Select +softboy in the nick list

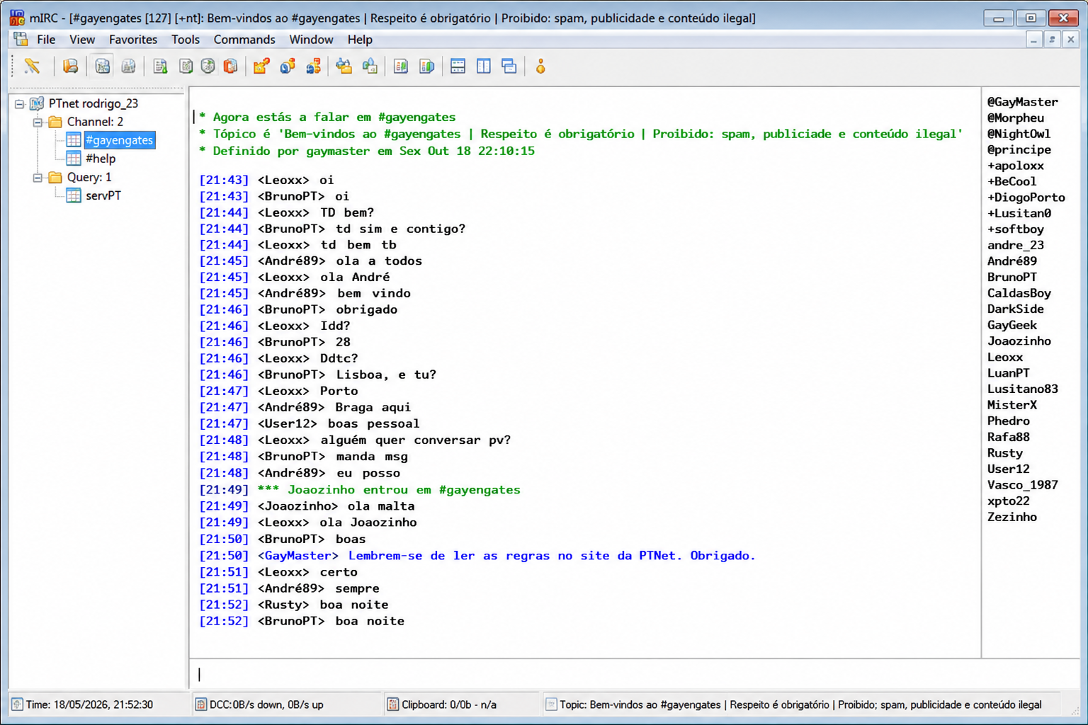(x=1016, y=229)
